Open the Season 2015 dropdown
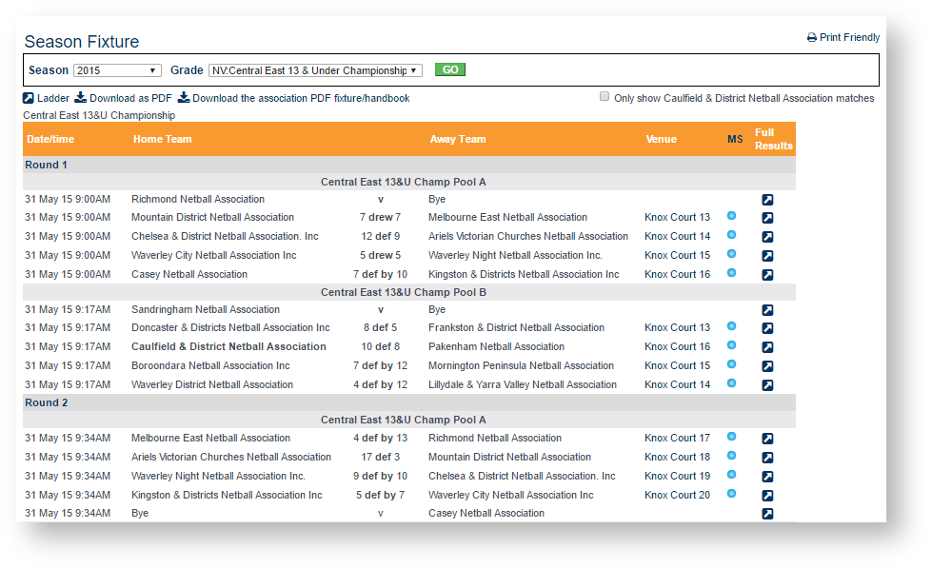Image resolution: width=932 pixels, height=568 pixels. pyautogui.click(x=117, y=70)
